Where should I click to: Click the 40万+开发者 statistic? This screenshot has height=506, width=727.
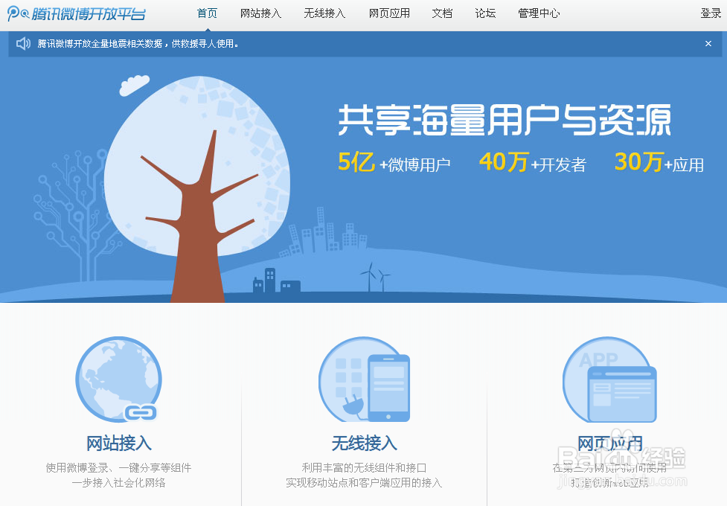point(533,163)
